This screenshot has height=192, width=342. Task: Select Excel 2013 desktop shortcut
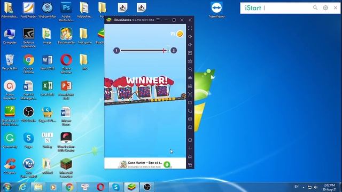(x=48, y=89)
